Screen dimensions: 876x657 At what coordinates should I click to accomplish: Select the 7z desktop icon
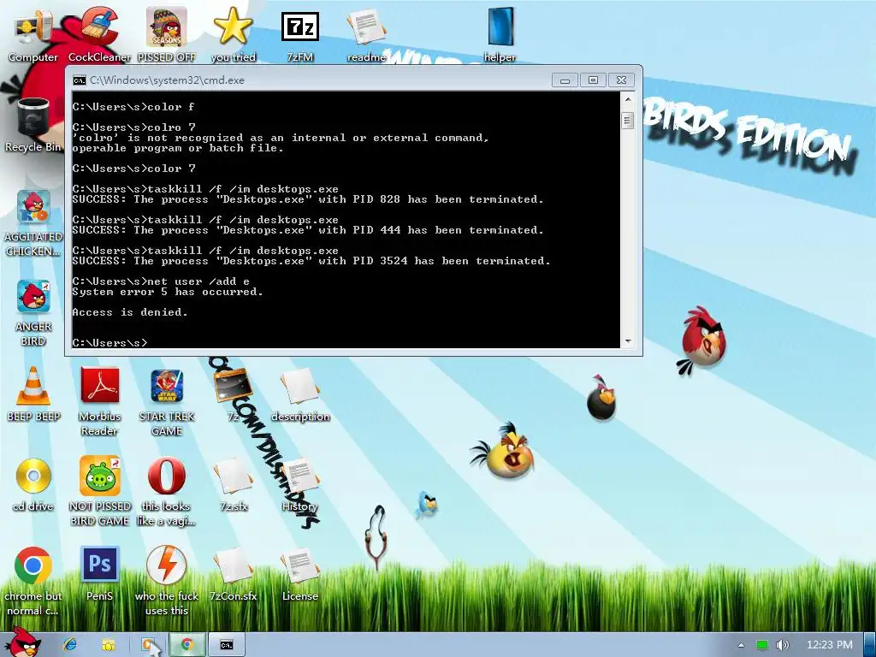click(x=233, y=394)
